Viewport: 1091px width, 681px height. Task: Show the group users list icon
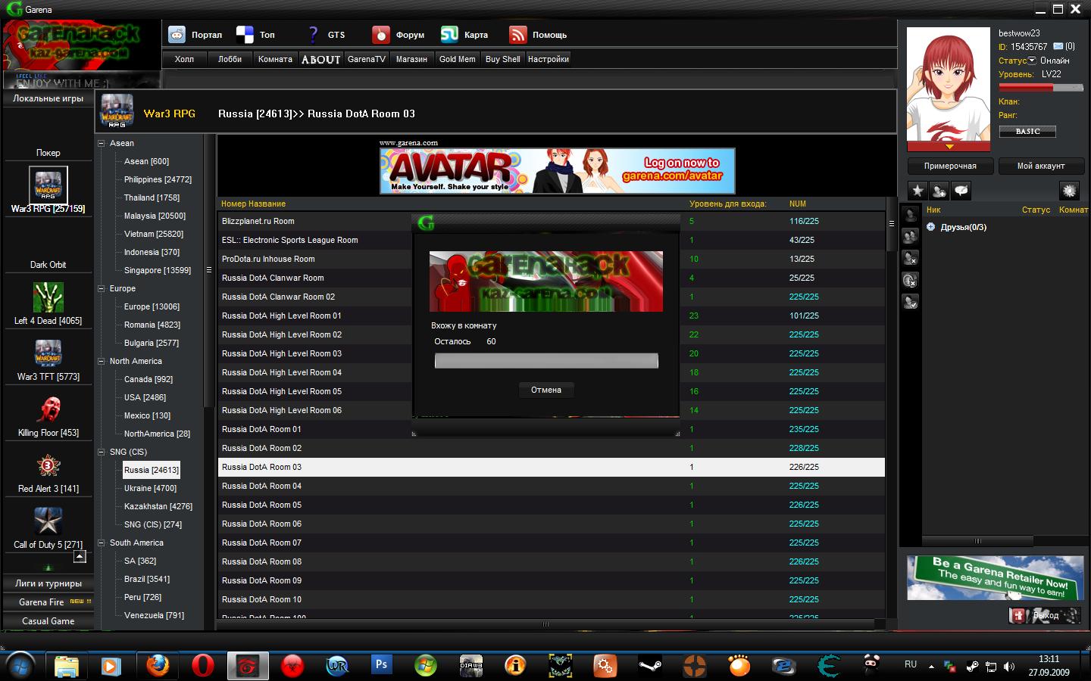tap(911, 237)
